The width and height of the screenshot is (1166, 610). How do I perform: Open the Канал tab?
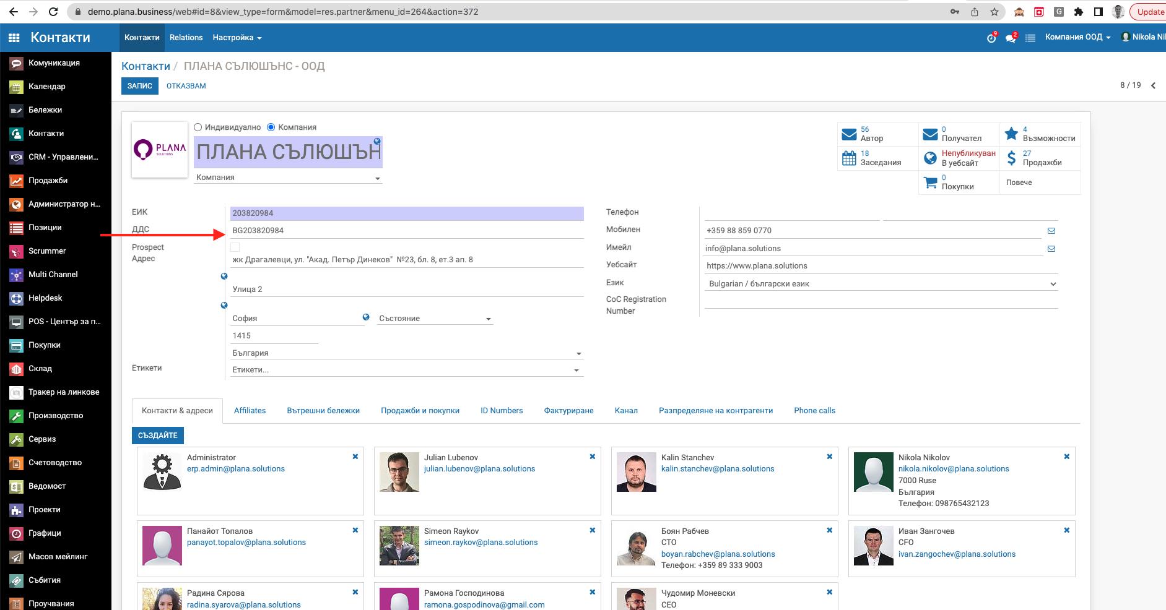(x=626, y=410)
